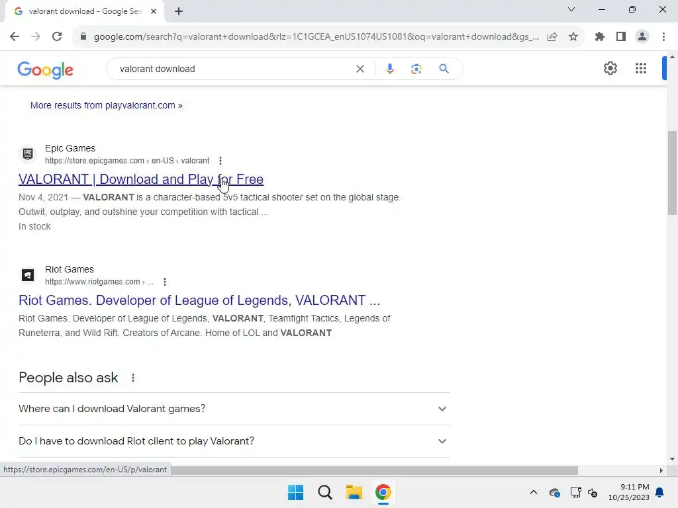Open Windows taskbar Search
The image size is (678, 508).
[324, 492]
